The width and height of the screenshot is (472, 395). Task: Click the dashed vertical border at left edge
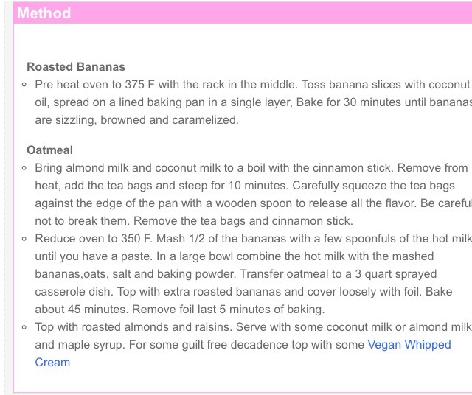[4, 197]
